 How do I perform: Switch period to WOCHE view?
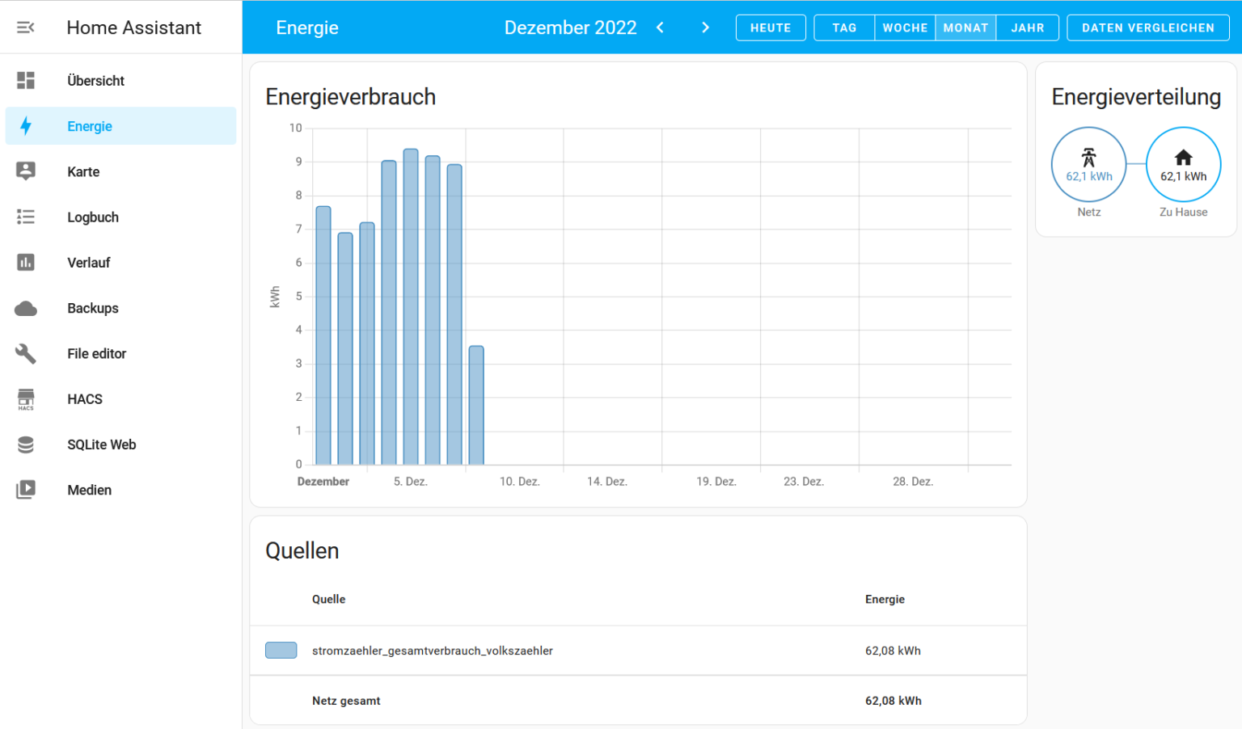[905, 27]
